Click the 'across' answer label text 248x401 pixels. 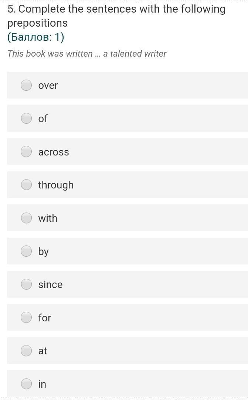[54, 152]
